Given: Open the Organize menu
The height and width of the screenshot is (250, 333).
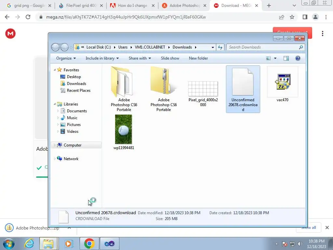Looking at the screenshot, I should coord(66,58).
